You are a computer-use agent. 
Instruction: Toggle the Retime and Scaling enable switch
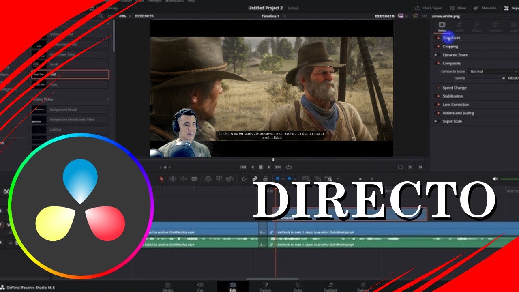[438, 113]
